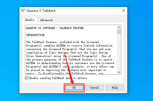Click the scrollbar down arrow
The width and height of the screenshot is (153, 101).
(119, 72)
